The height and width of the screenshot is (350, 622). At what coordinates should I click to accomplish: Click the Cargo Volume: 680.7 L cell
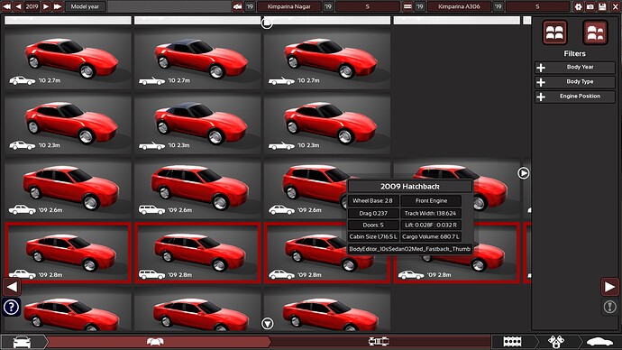[x=431, y=237]
